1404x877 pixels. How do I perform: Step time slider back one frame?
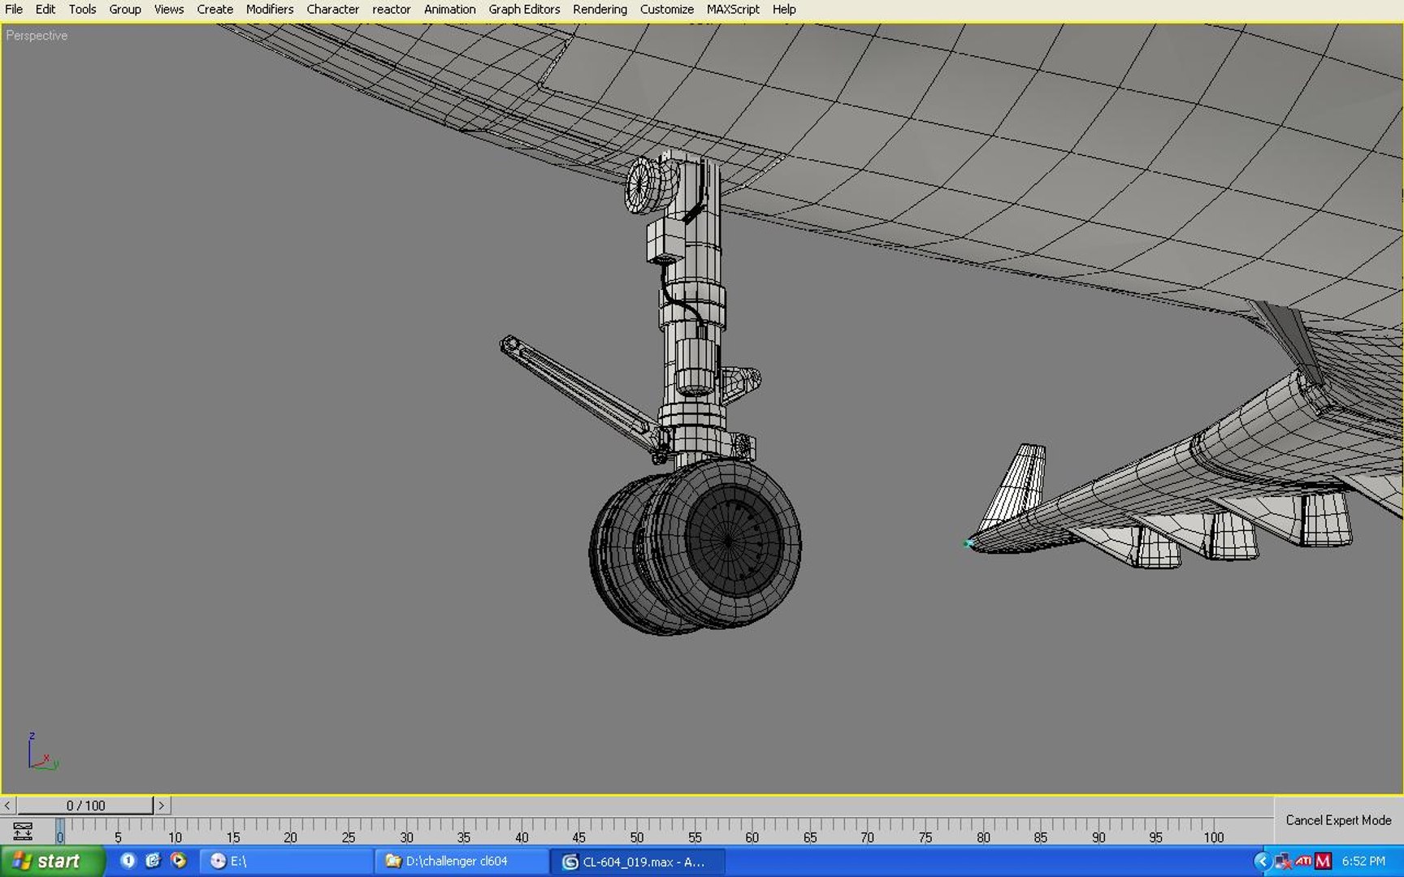7,806
